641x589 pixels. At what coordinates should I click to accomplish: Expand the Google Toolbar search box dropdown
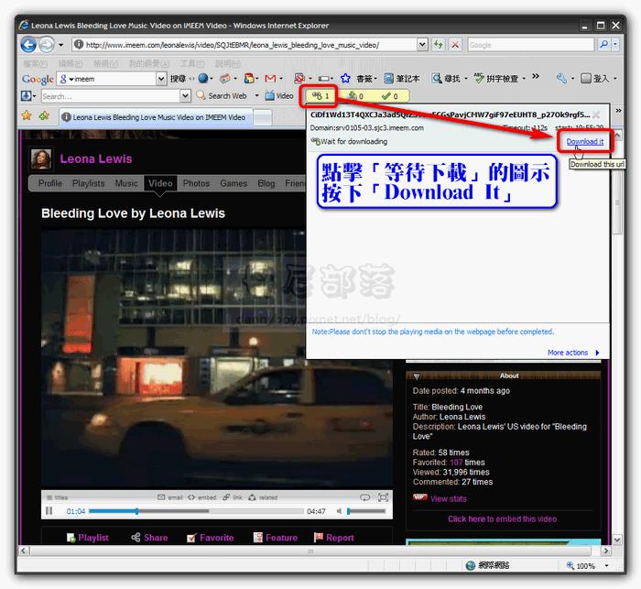coord(161,78)
